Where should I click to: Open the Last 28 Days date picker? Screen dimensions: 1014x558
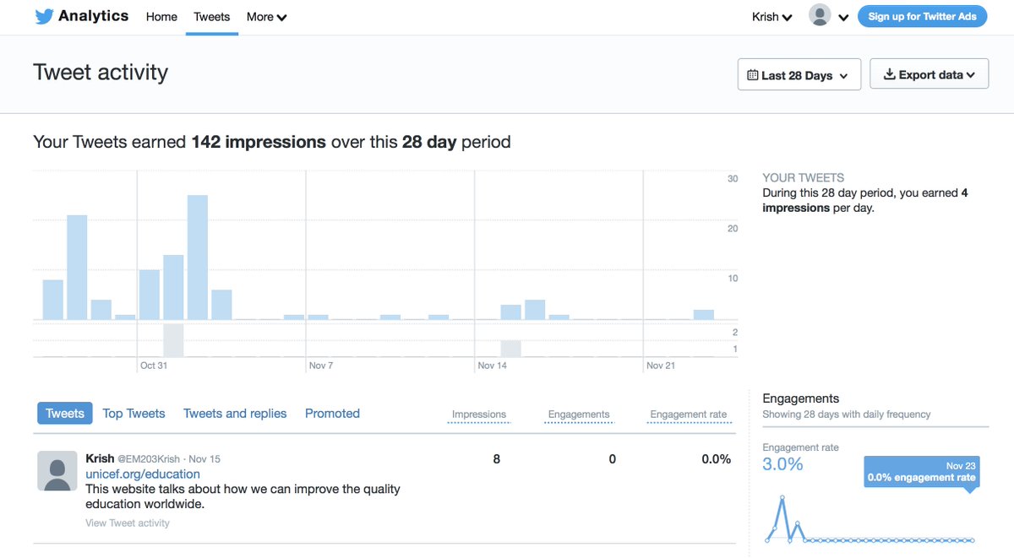[x=799, y=74]
